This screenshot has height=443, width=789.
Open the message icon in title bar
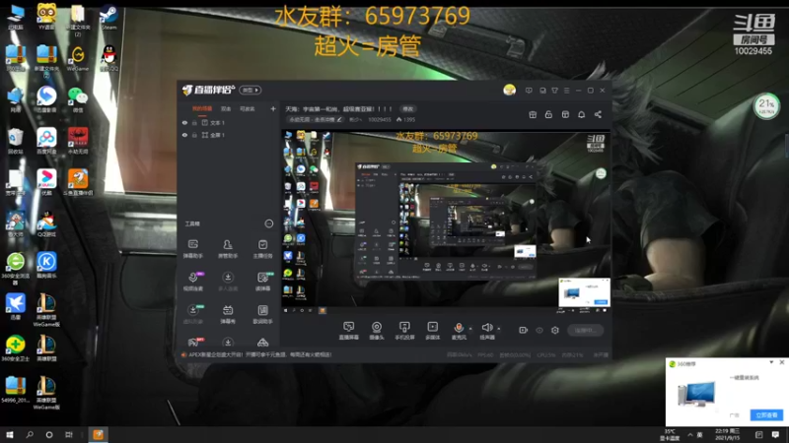point(529,91)
